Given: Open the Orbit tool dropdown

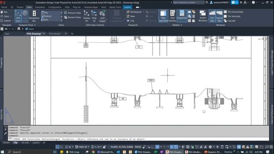Looking at the screenshot, I should click(x=11, y=16).
